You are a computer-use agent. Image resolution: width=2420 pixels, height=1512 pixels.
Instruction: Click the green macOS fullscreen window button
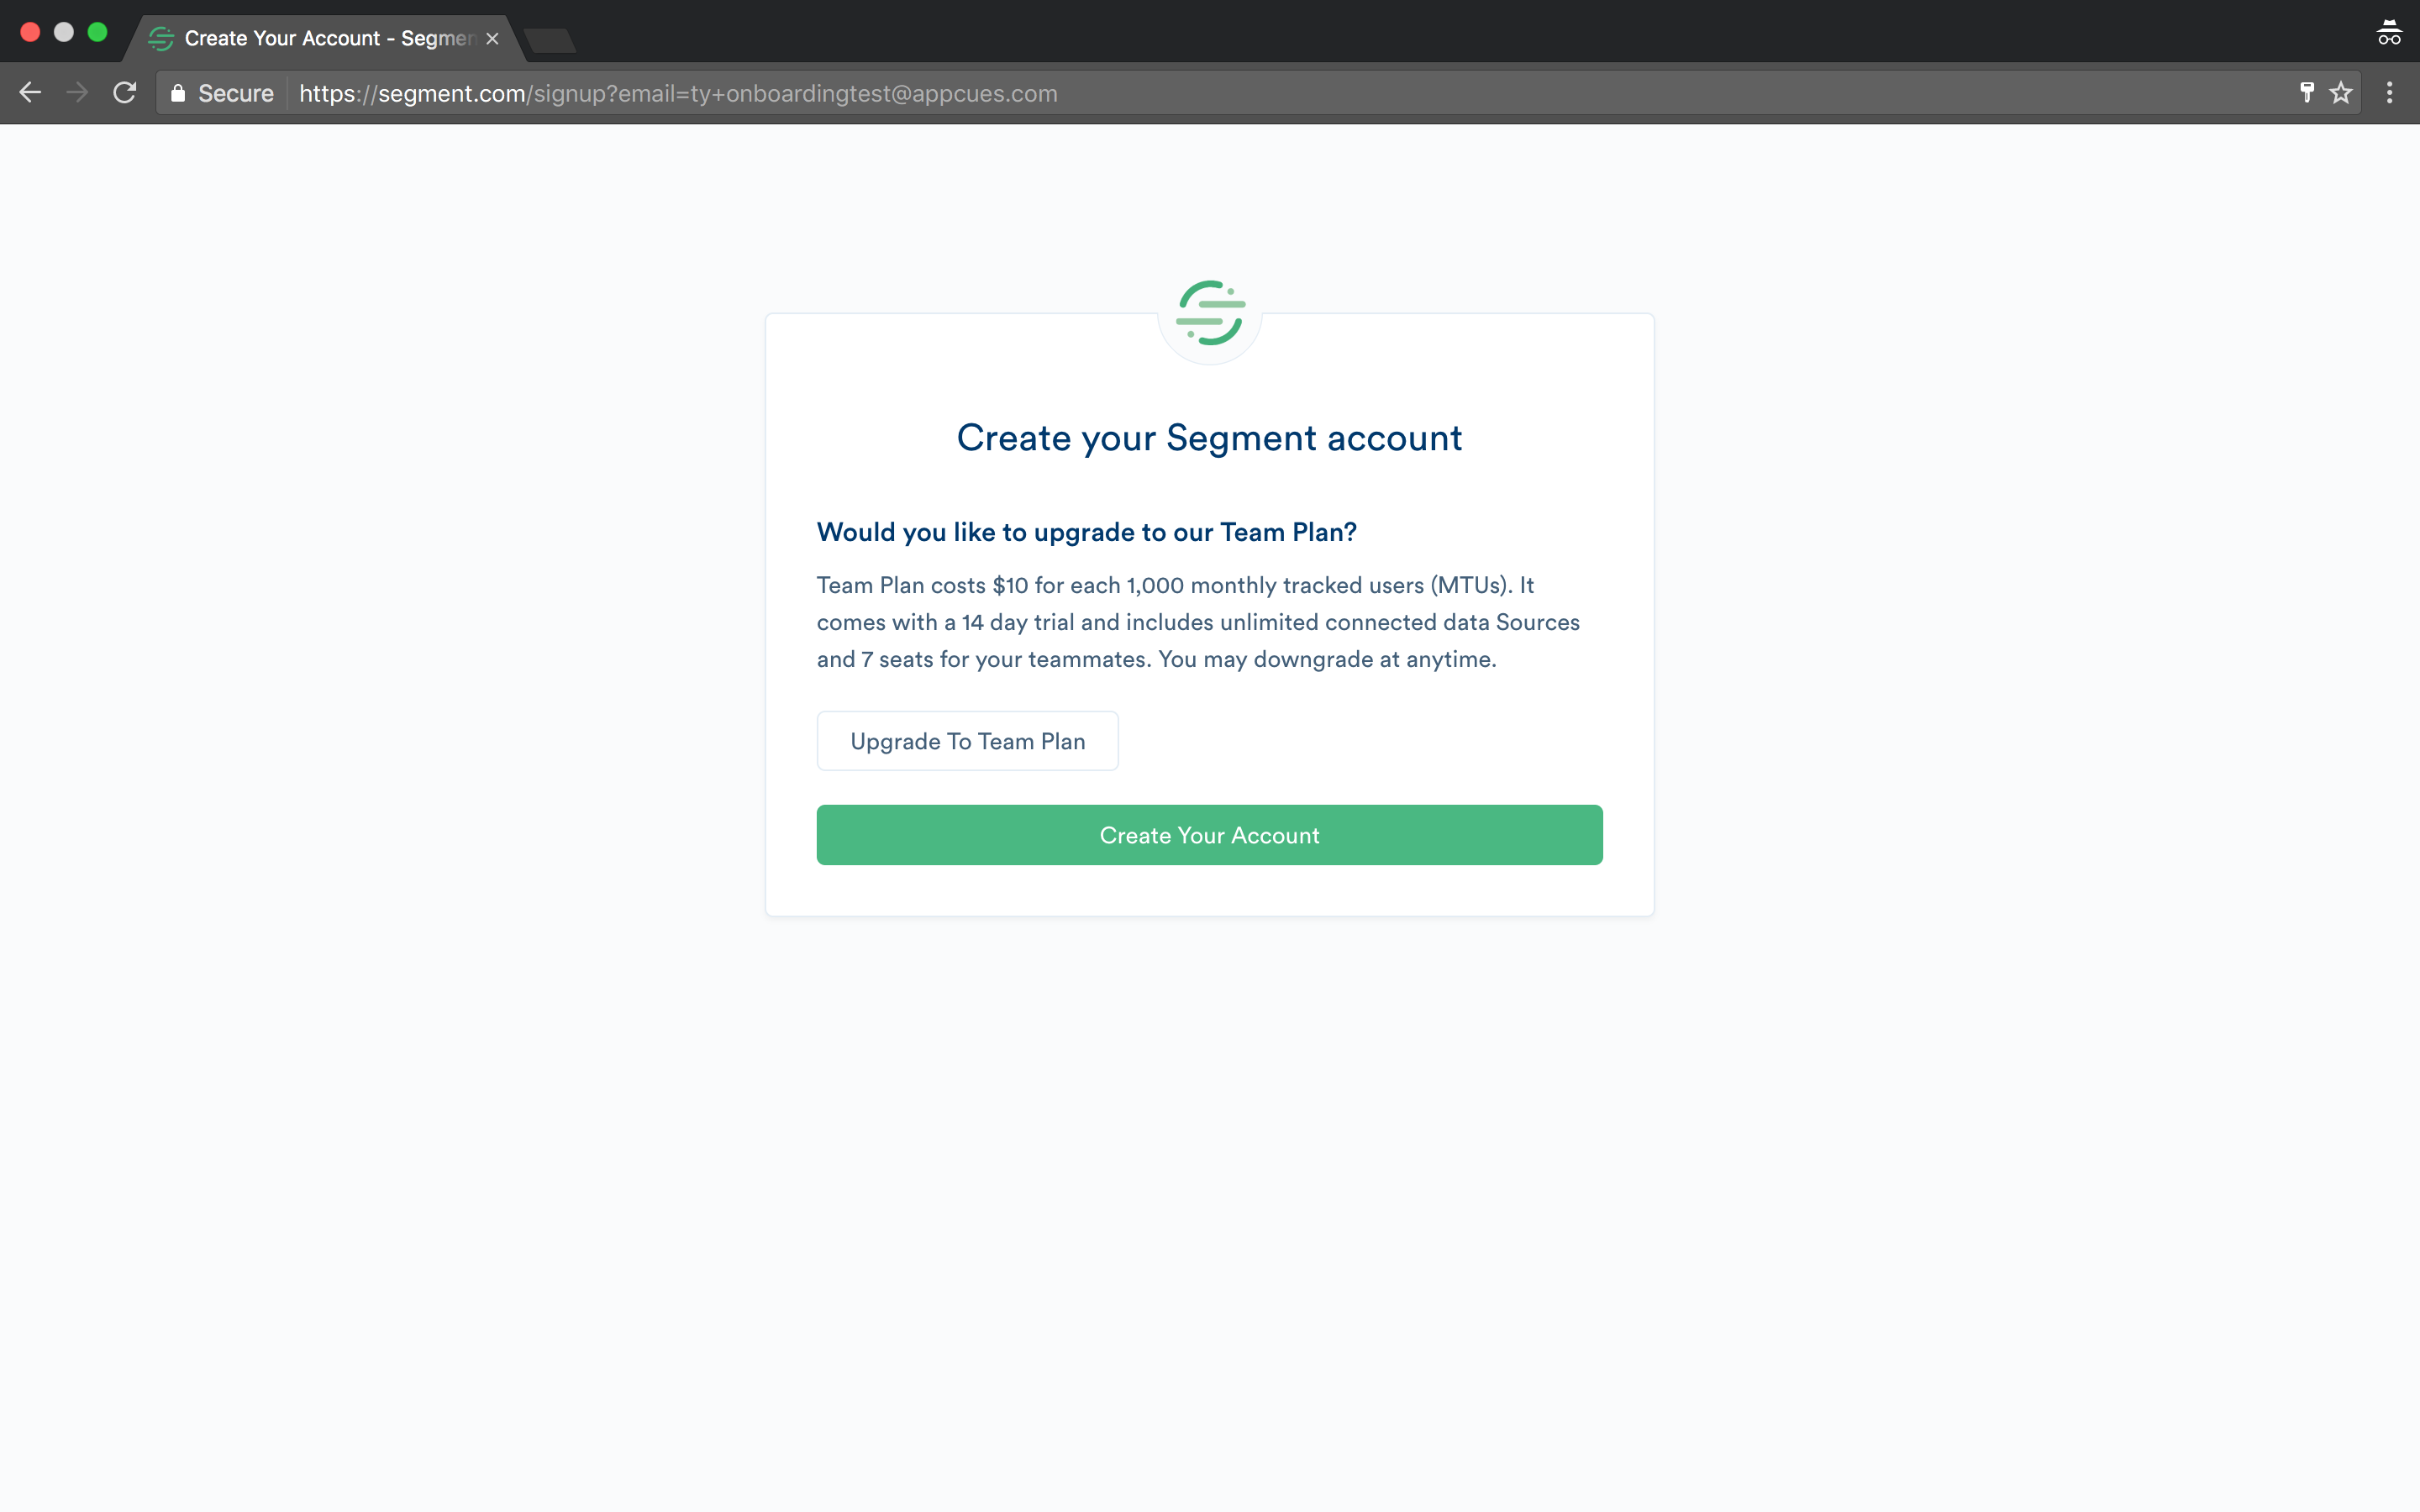[97, 32]
